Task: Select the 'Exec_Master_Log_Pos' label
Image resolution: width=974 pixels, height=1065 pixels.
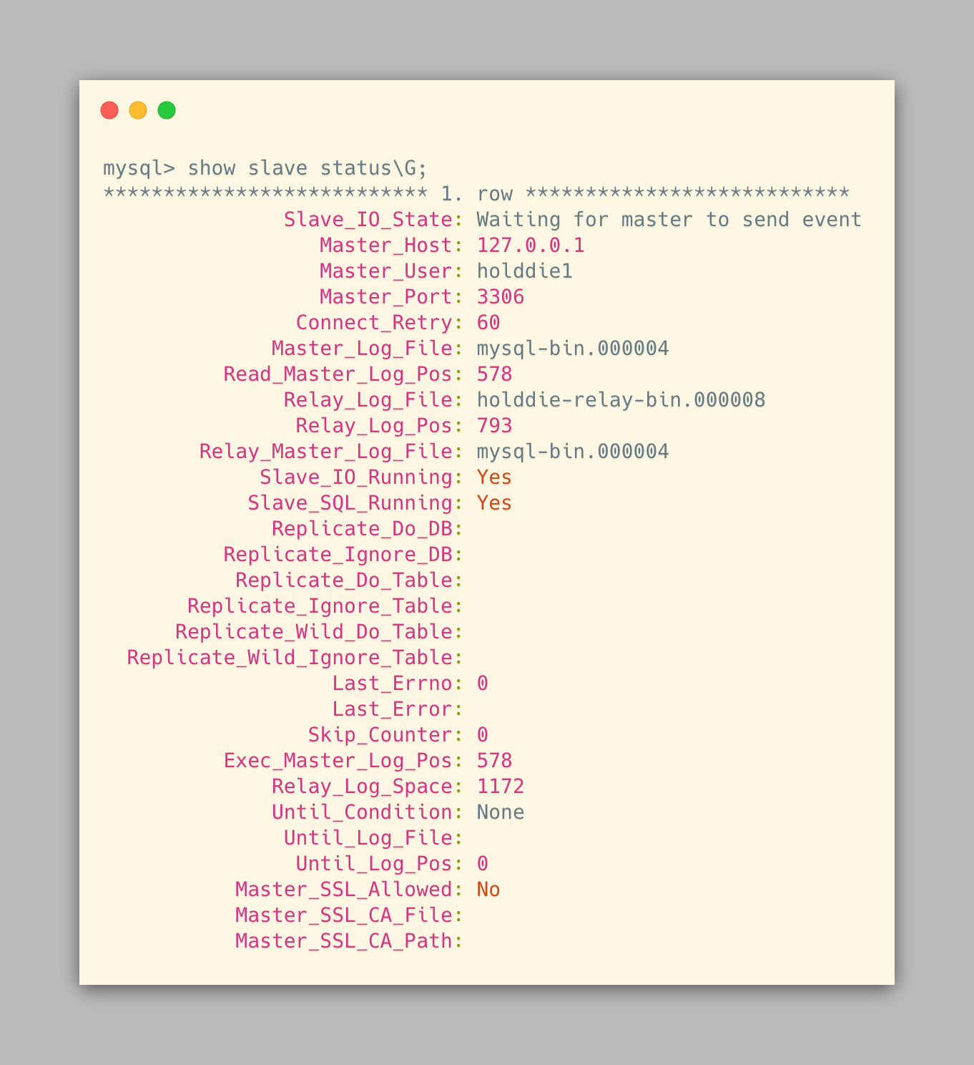Action: tap(338, 761)
